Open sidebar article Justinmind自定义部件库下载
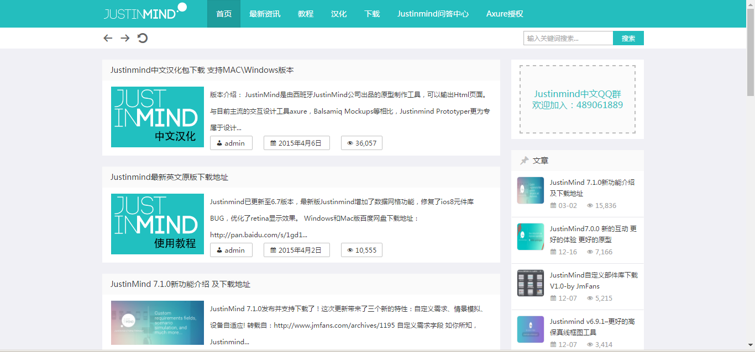 (x=594, y=280)
